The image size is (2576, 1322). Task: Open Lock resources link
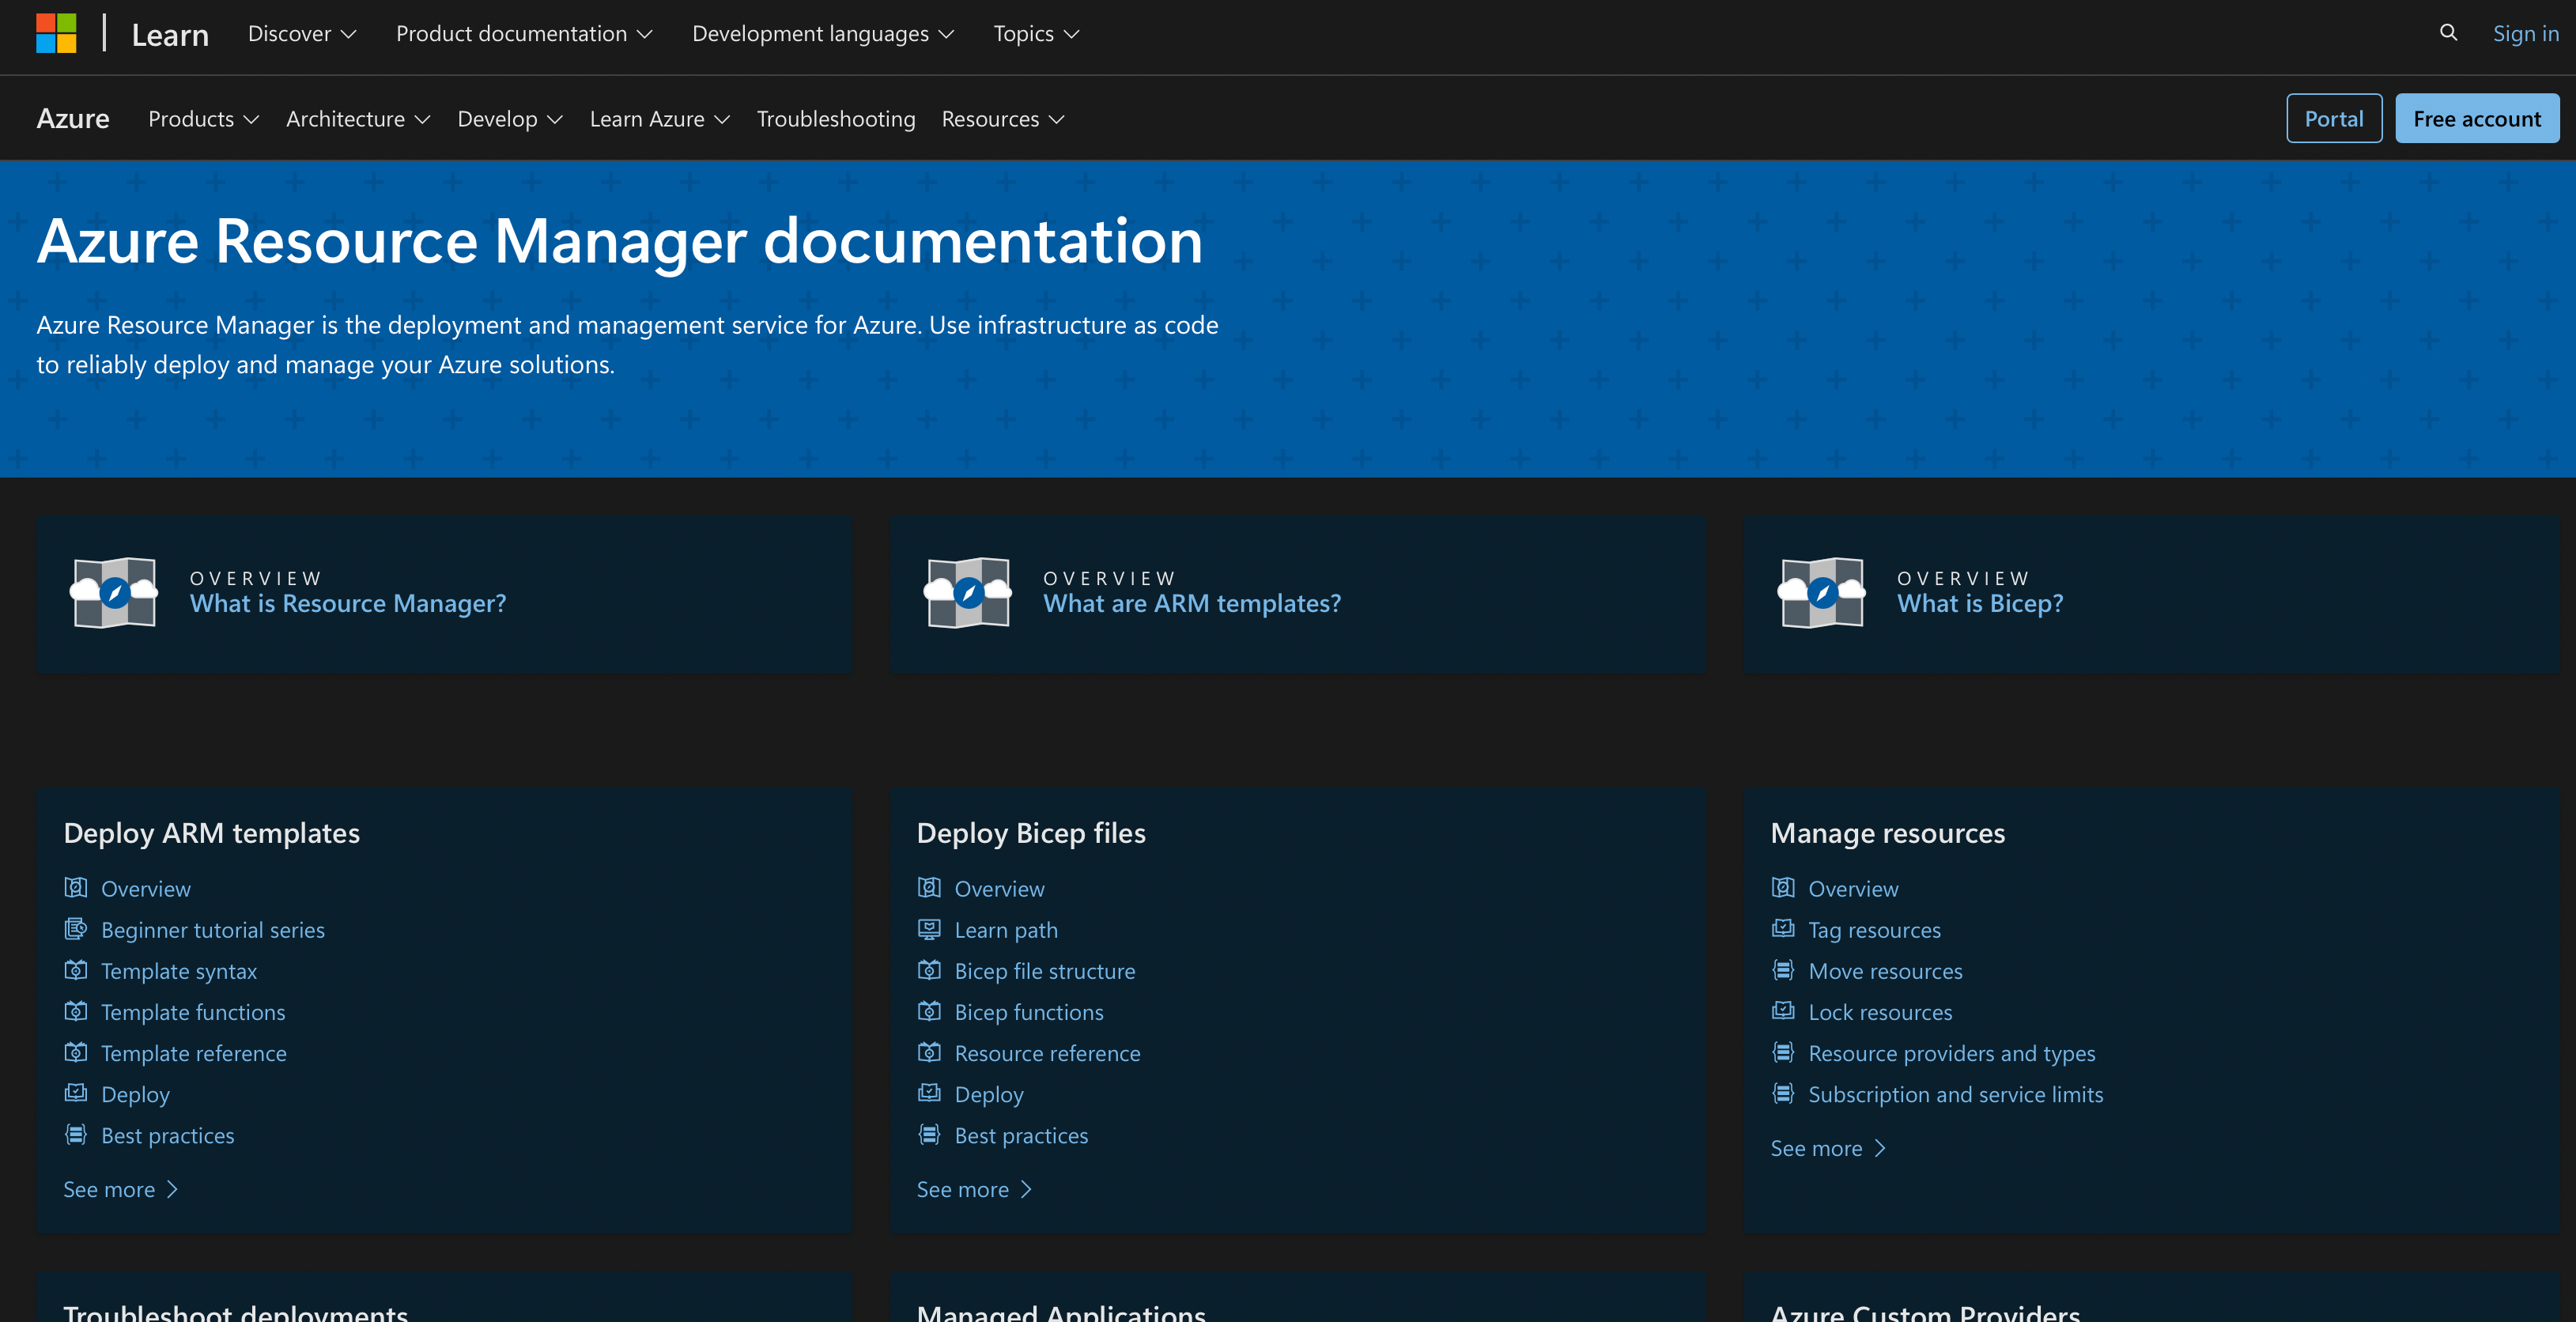click(1880, 1012)
